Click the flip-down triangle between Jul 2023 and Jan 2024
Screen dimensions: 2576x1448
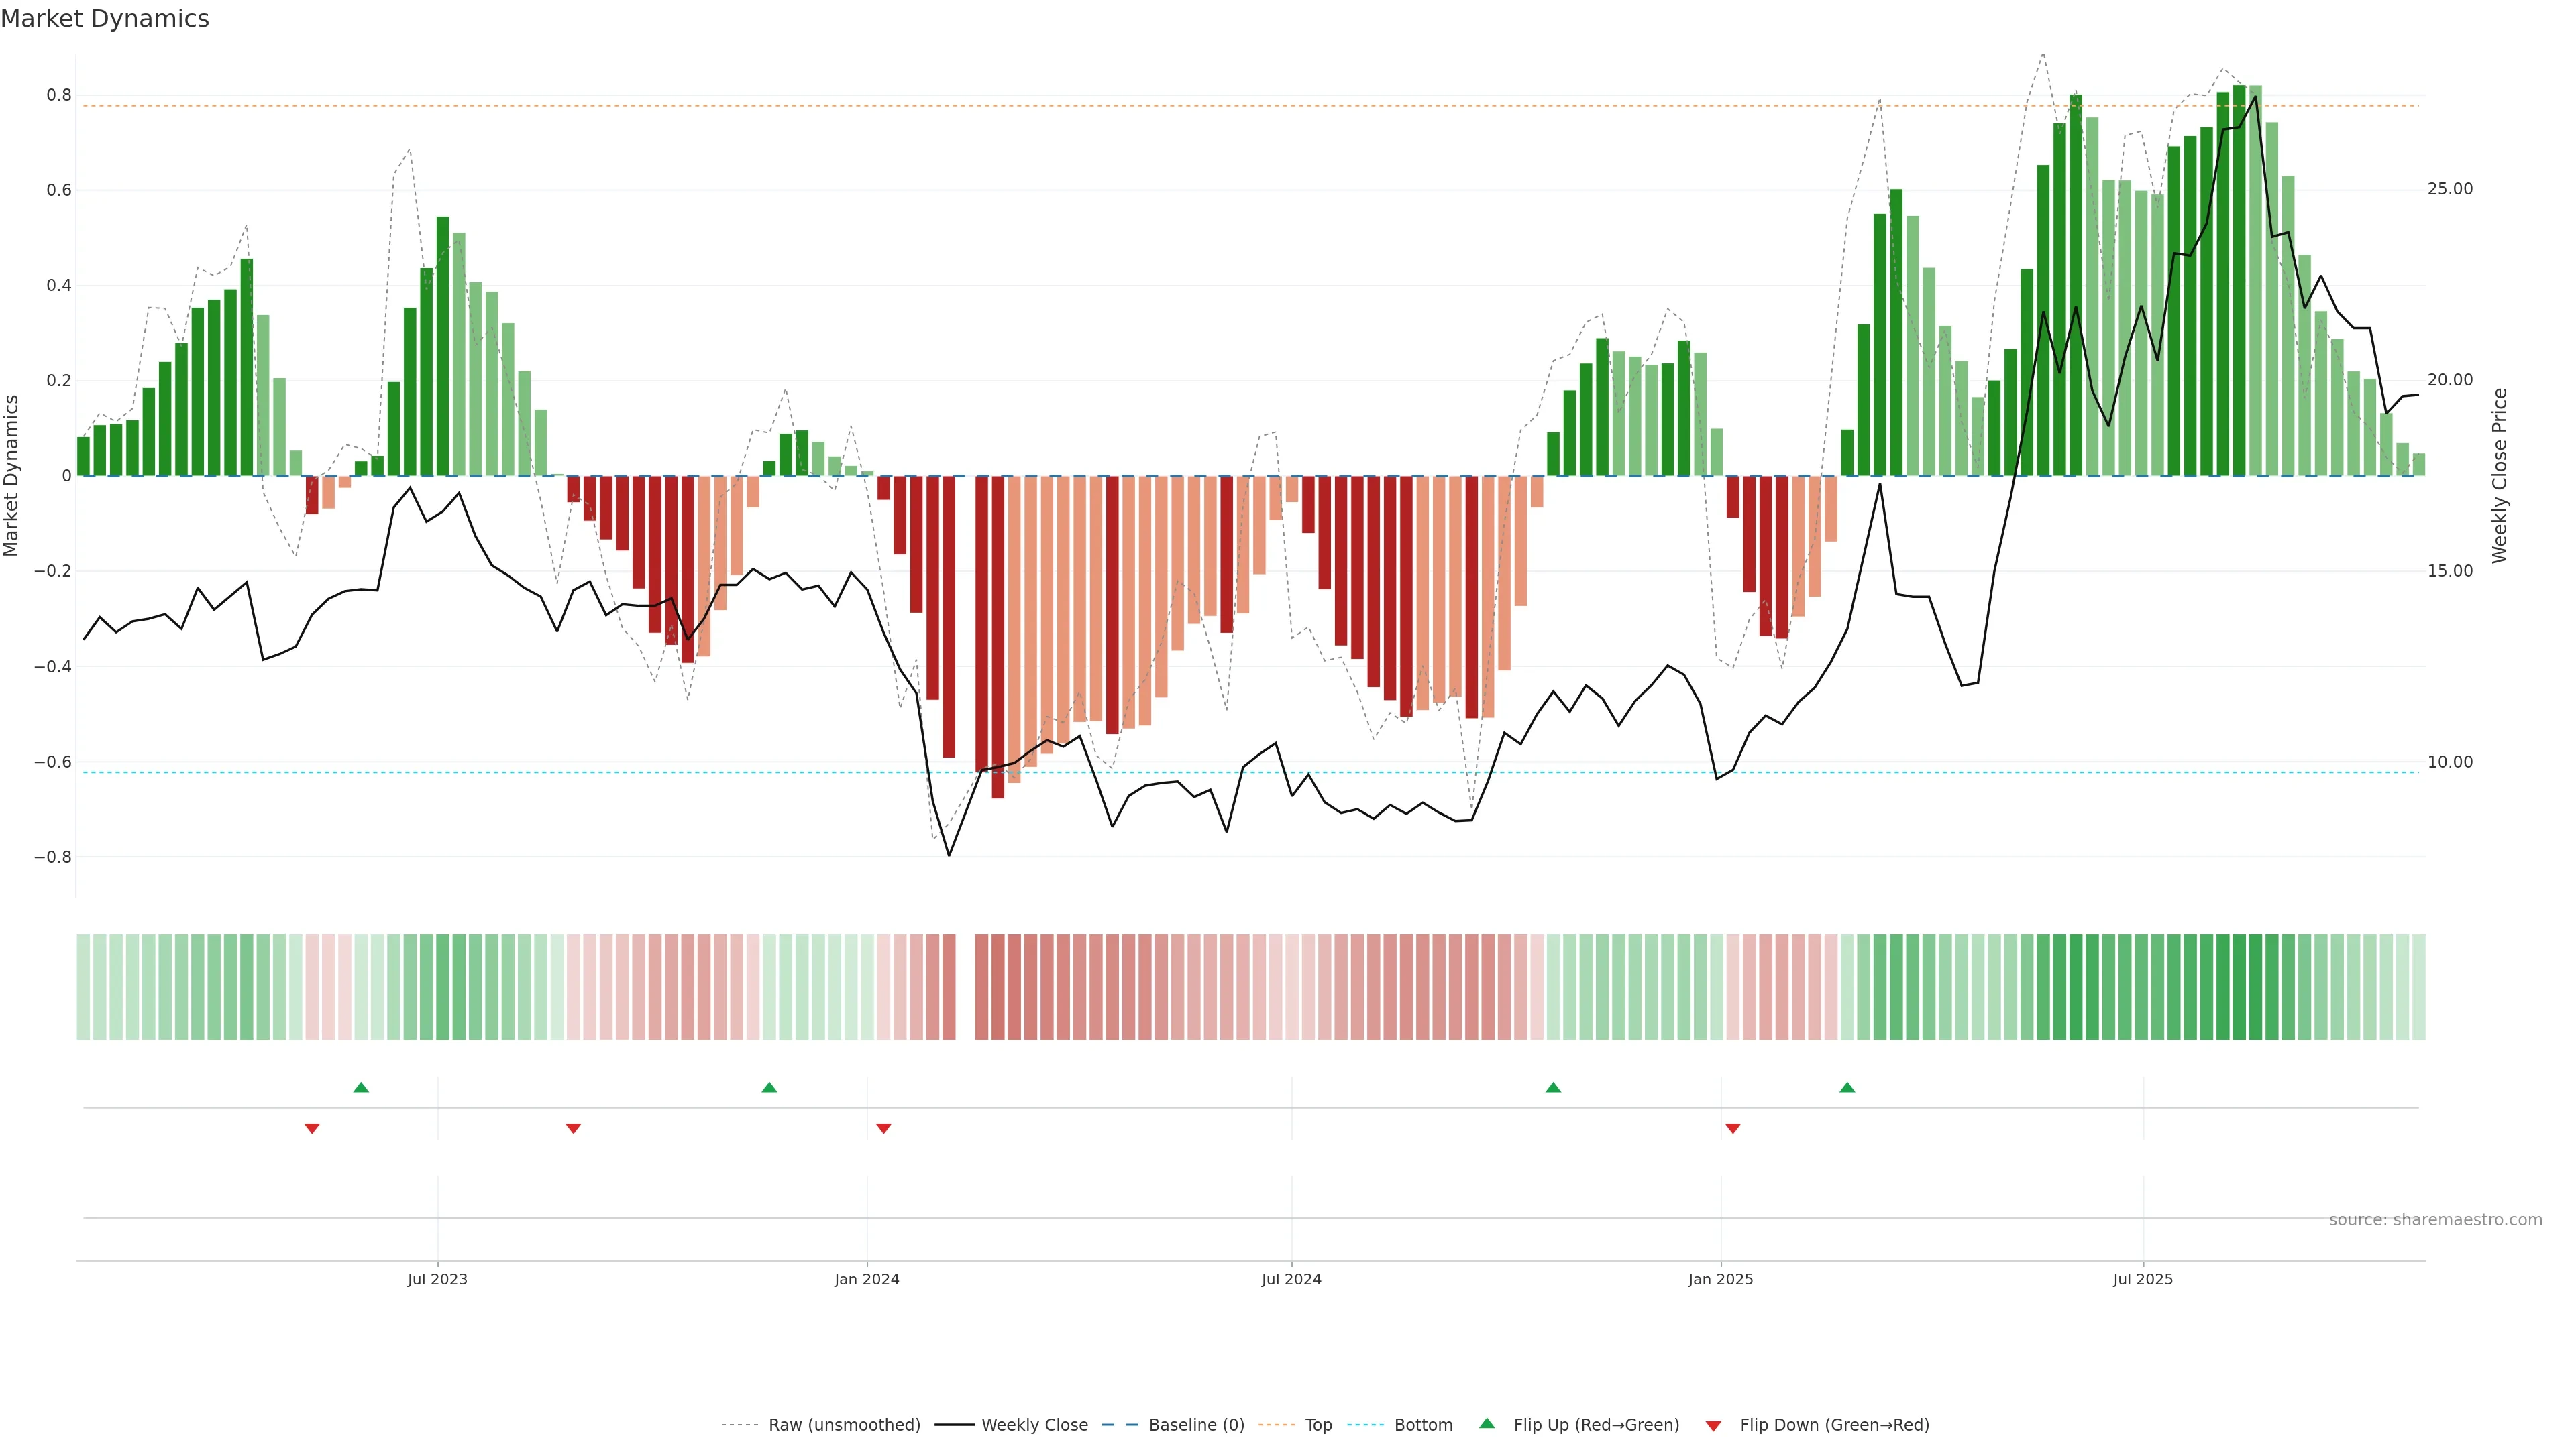click(573, 1128)
